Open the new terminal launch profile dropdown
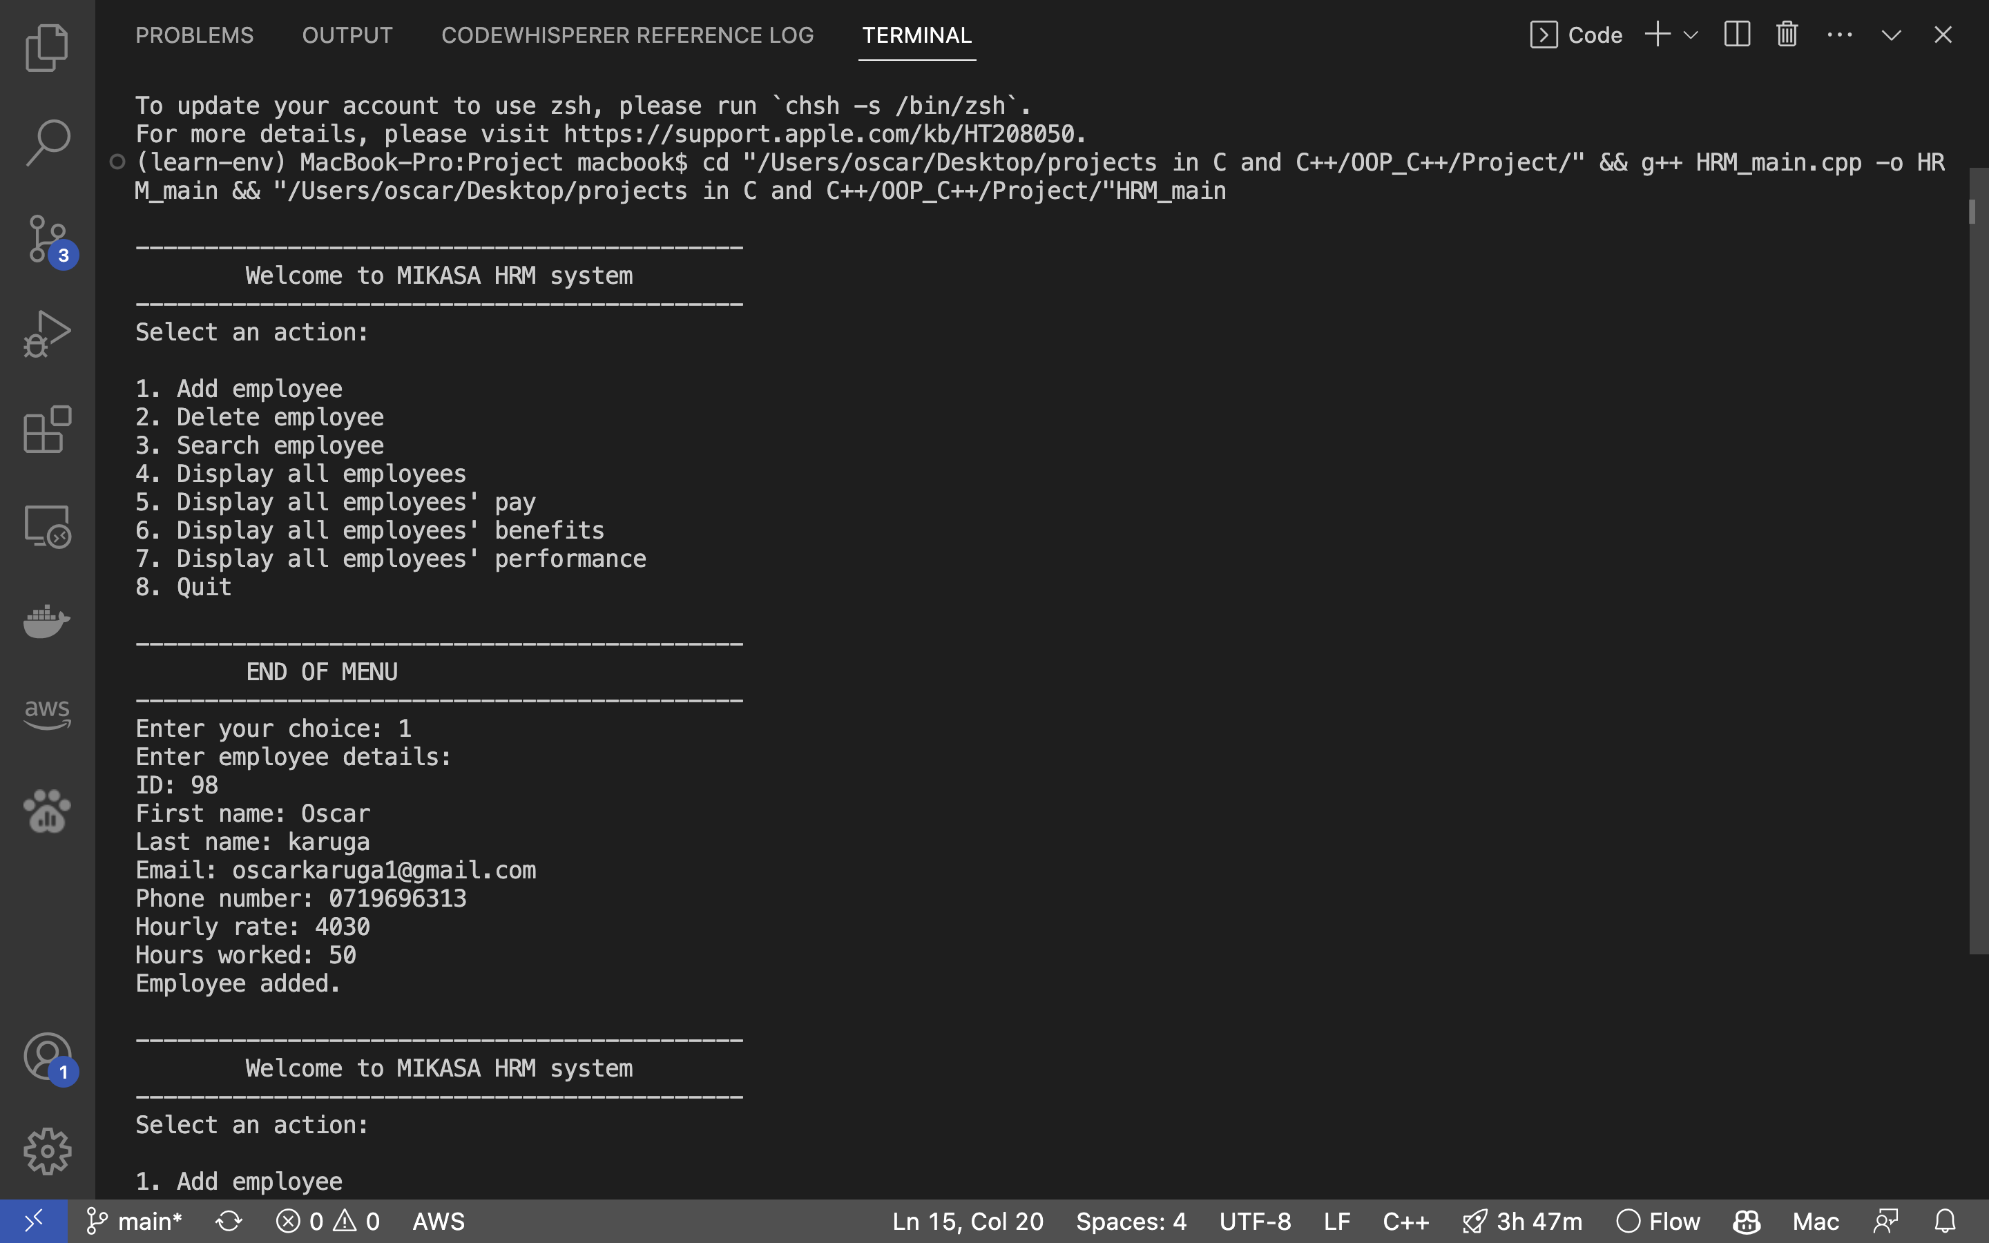The height and width of the screenshot is (1243, 1989). 1691,35
